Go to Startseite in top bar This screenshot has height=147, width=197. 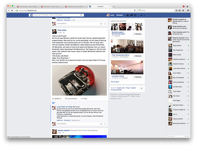(x=120, y=15)
